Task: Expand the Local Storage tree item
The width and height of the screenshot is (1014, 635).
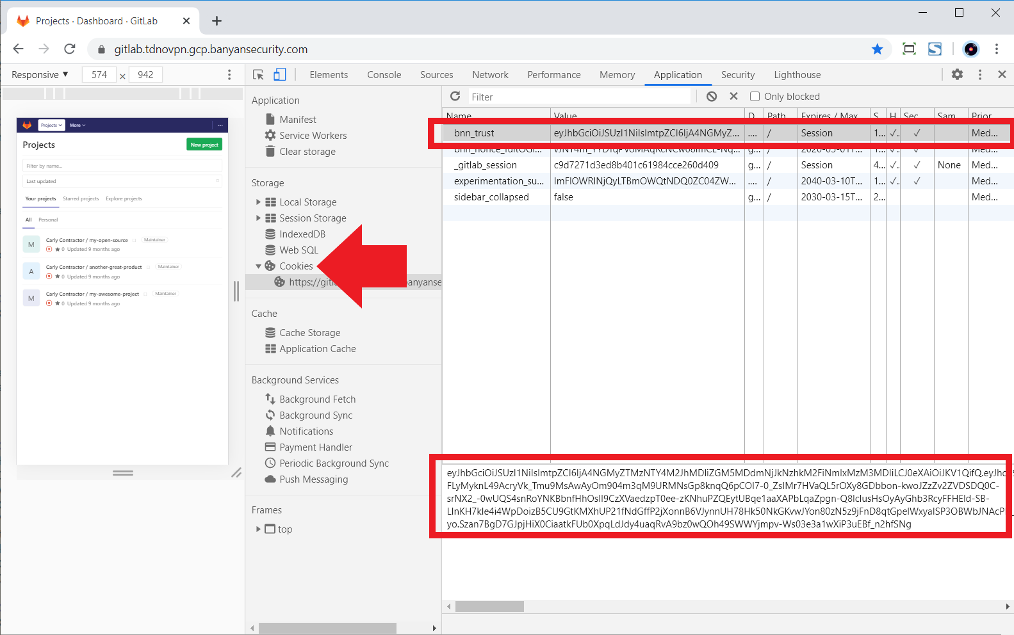Action: click(258, 202)
